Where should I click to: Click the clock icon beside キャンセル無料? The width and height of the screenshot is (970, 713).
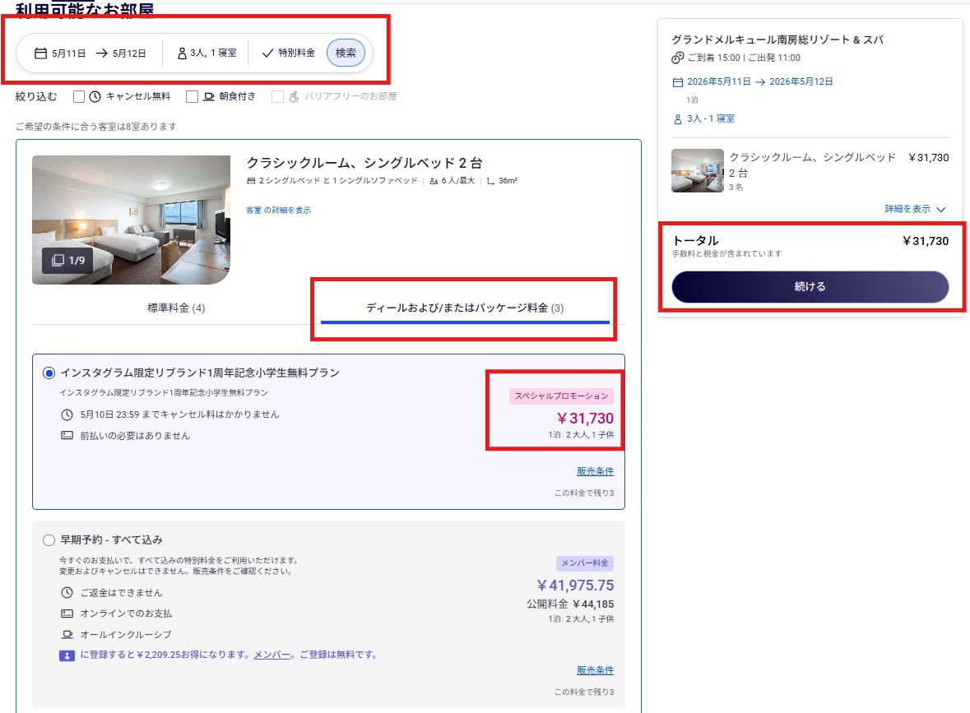coord(95,96)
